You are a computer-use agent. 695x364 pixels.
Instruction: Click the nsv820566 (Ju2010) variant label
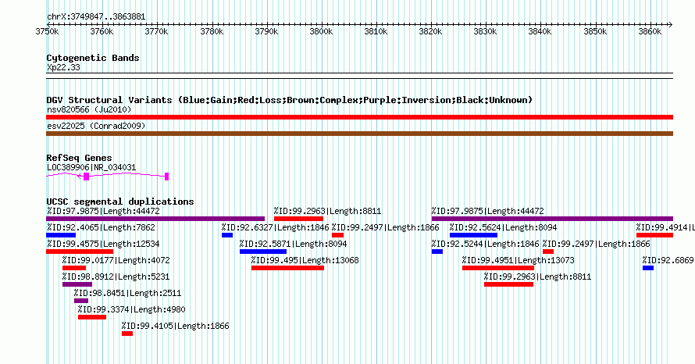coord(89,110)
